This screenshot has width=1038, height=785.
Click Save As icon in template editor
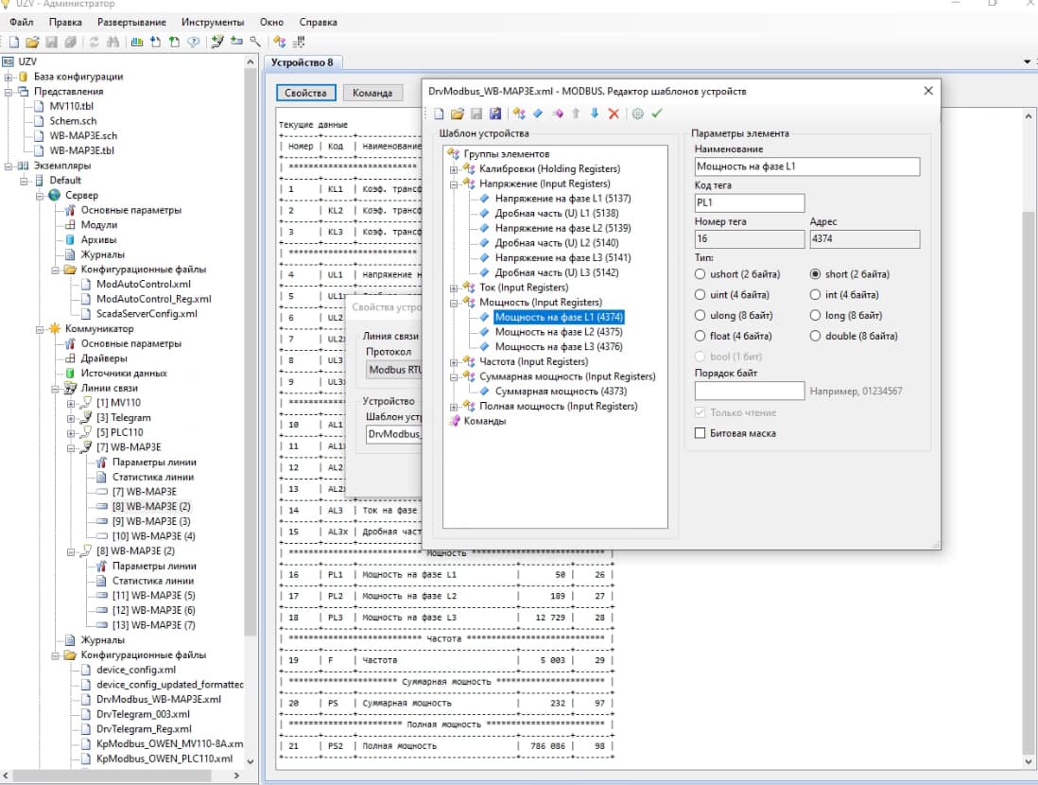[494, 113]
